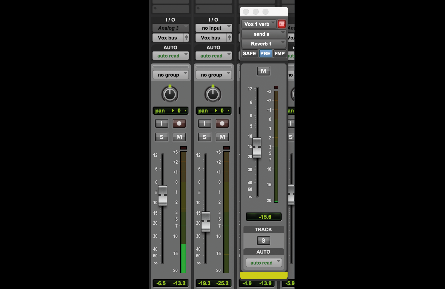Click the -4.9 volume readout

tap(247, 283)
